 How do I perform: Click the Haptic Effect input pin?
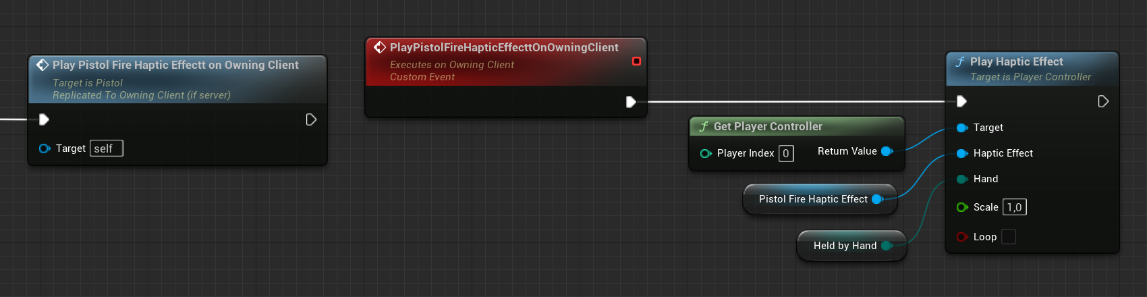coord(962,153)
